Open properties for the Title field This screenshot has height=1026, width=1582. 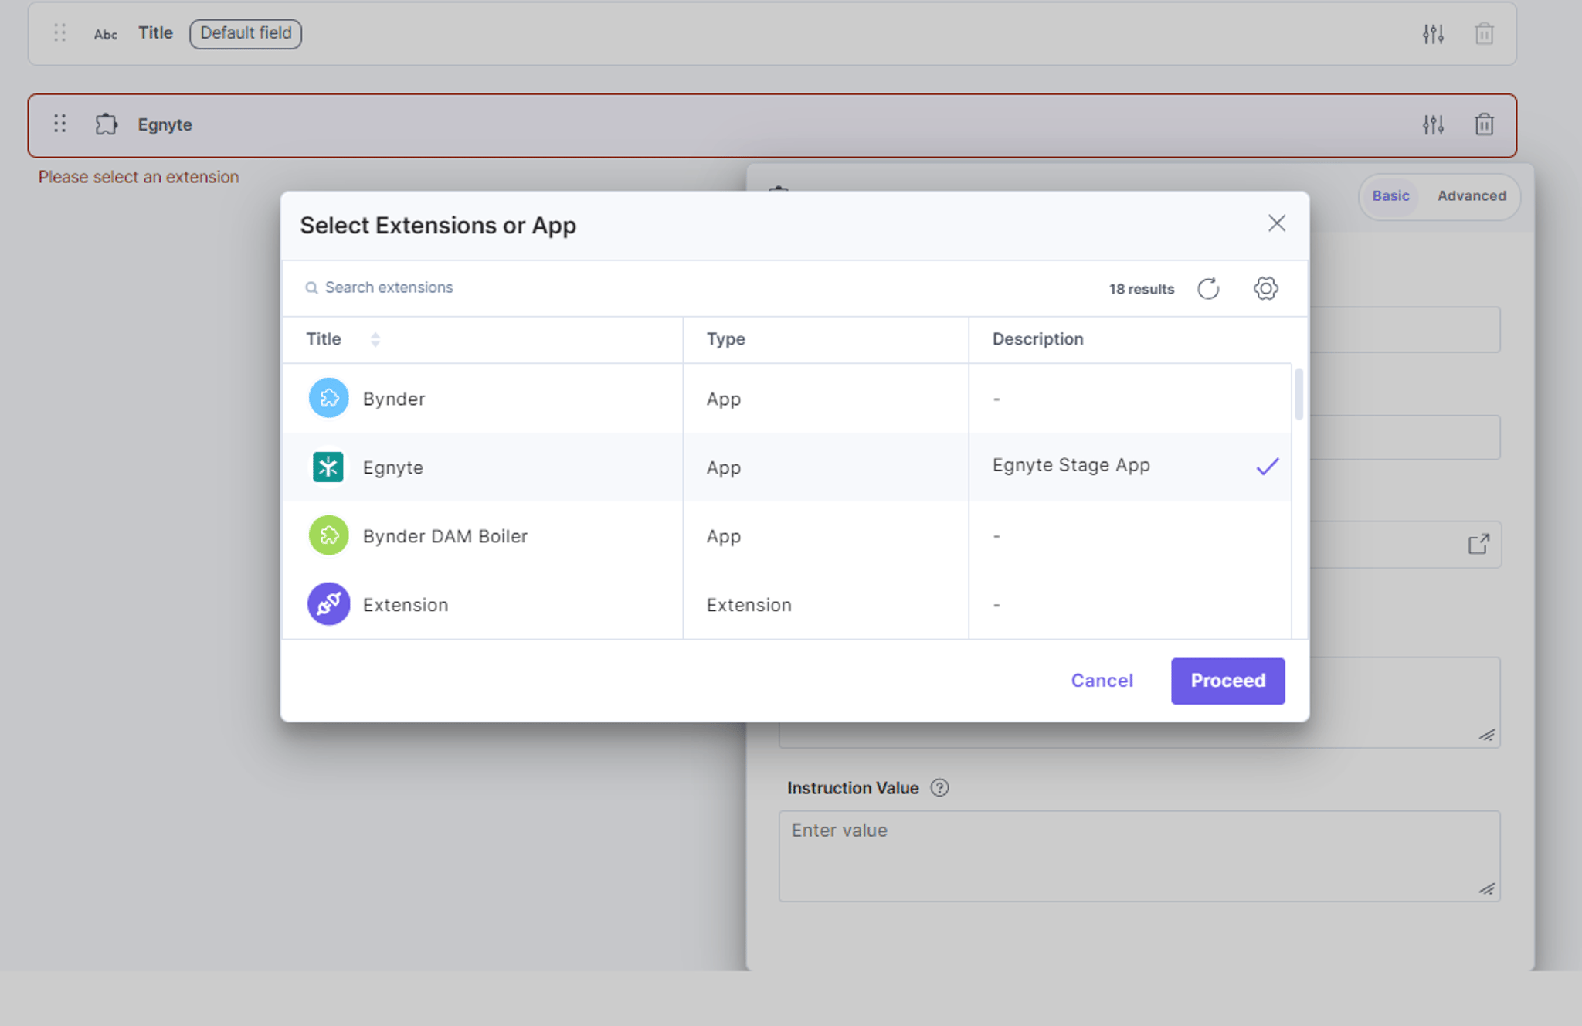(1433, 33)
